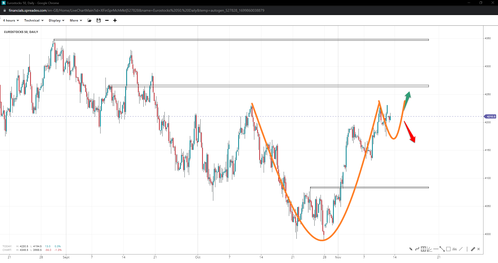The height and width of the screenshot is (263, 498).
Task: Open the More menu
Action: 76,20
